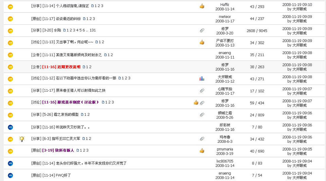Open the announcement 某傻又有屠版倾向及时封杀之
Viewport: 326px width, 181px height.
coord(72,55)
